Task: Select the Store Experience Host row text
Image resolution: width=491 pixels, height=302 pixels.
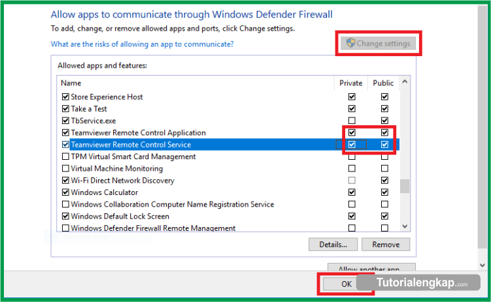Action: 107,97
